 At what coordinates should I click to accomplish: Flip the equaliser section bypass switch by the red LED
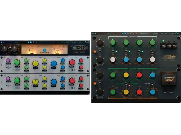(100, 51)
